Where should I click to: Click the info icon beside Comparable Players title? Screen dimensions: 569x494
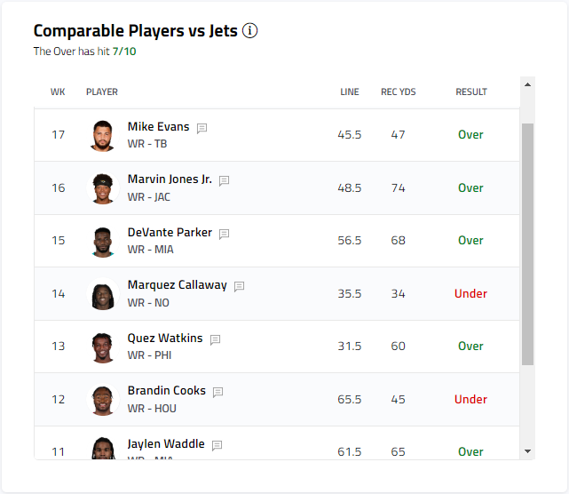249,31
